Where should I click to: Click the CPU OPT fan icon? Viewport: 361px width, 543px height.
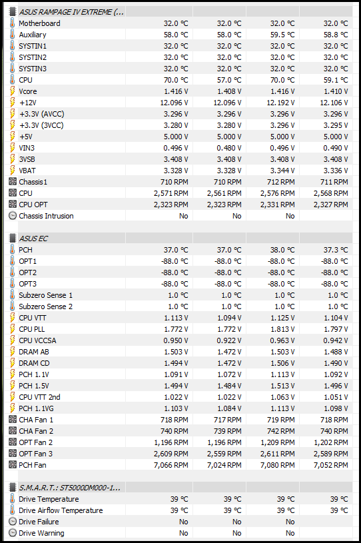click(13, 205)
